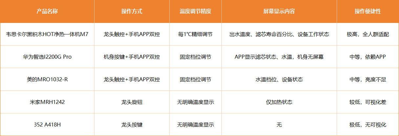
Task: Click the 华为智选I2200G Pro product name
Action: pyautogui.click(x=47, y=57)
